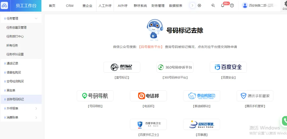Viewport: 287px width, 139px height.
Task: Open 空号检测购买 in sidebar
Action: [x=15, y=81]
